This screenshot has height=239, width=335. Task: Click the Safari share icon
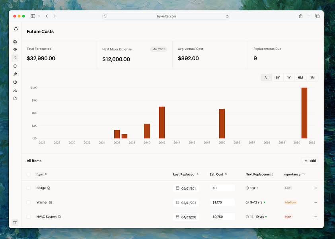(x=301, y=16)
